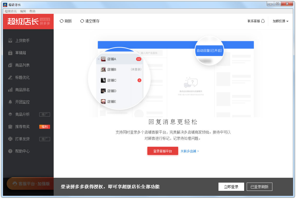Open the 商品排名 bar chart icon
This screenshot has height=199, width=296.
(x=10, y=90)
